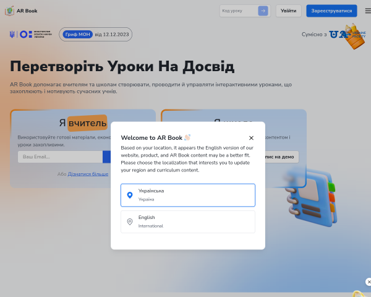This screenshot has width=371, height=297.
Task: Click the blue submit button beside email field
Action: pyautogui.click(x=107, y=157)
